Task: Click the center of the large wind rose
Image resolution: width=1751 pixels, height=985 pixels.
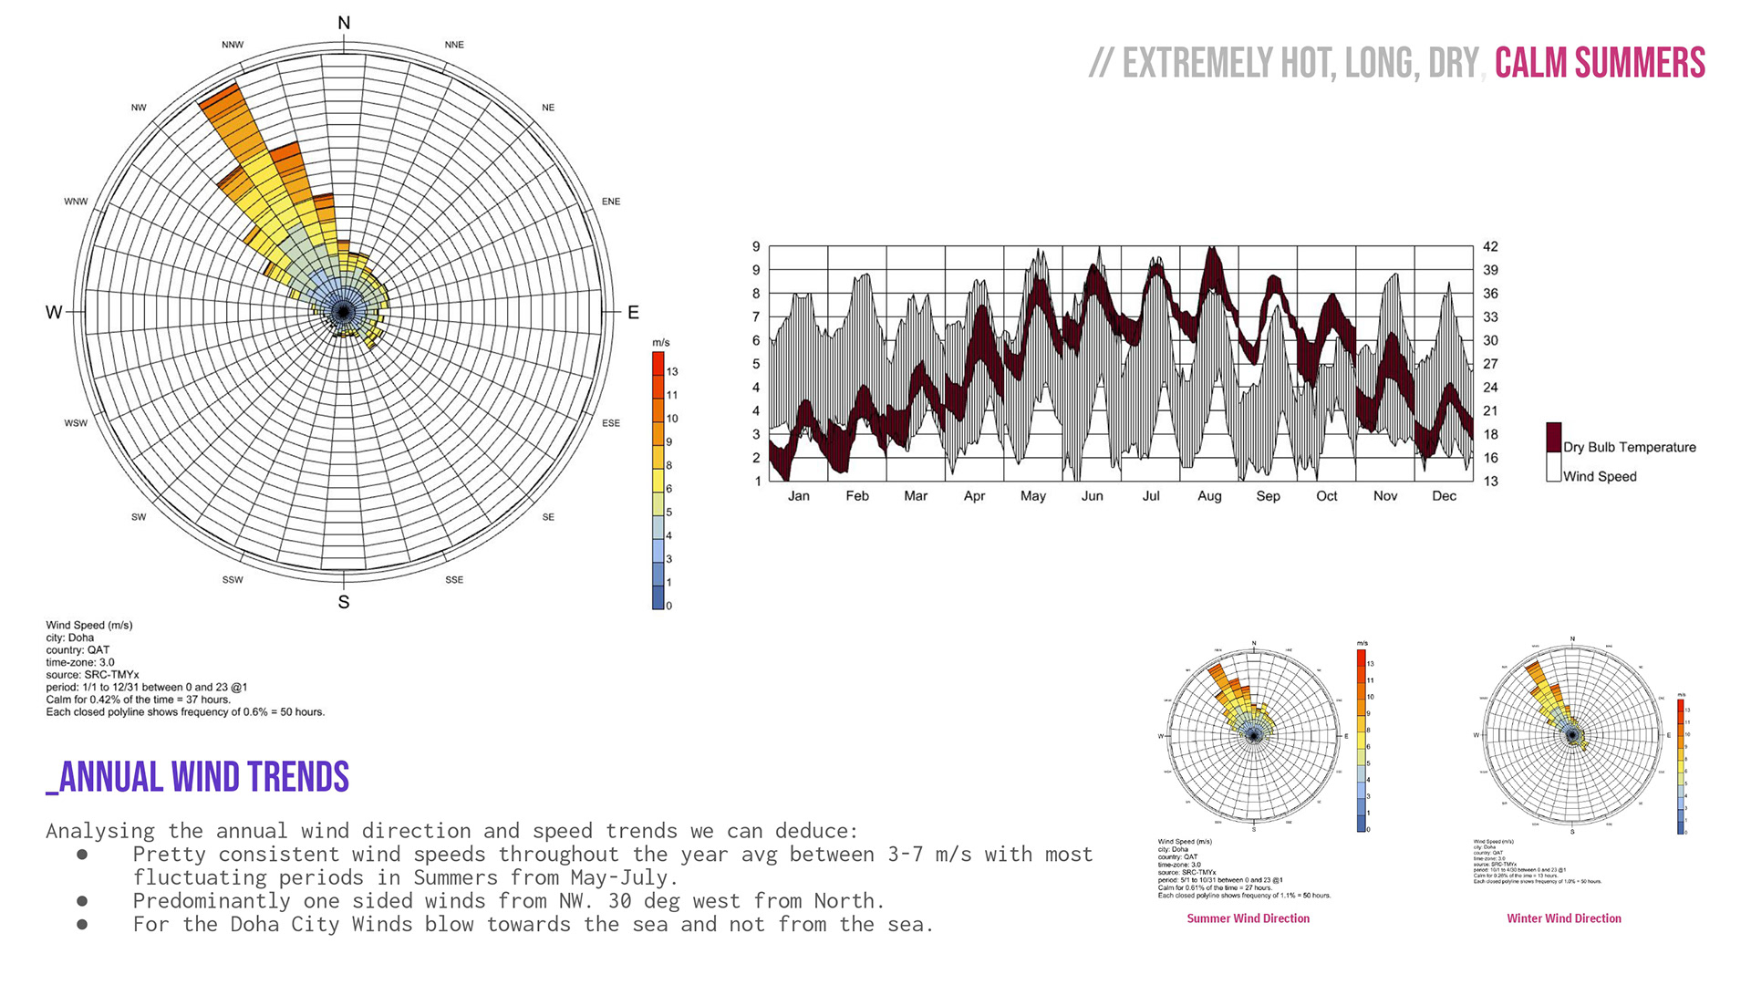Action: pyautogui.click(x=344, y=312)
